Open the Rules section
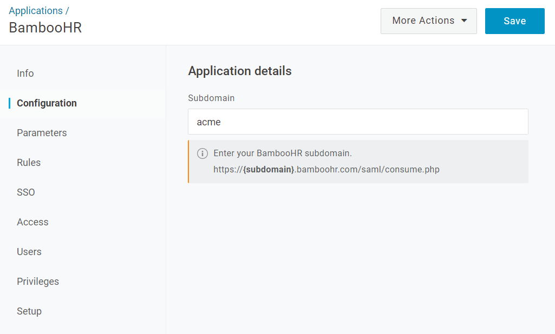 pyautogui.click(x=29, y=163)
